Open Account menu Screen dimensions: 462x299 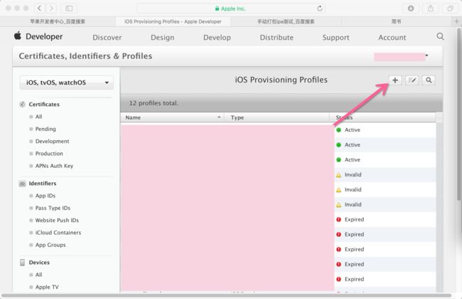392,38
